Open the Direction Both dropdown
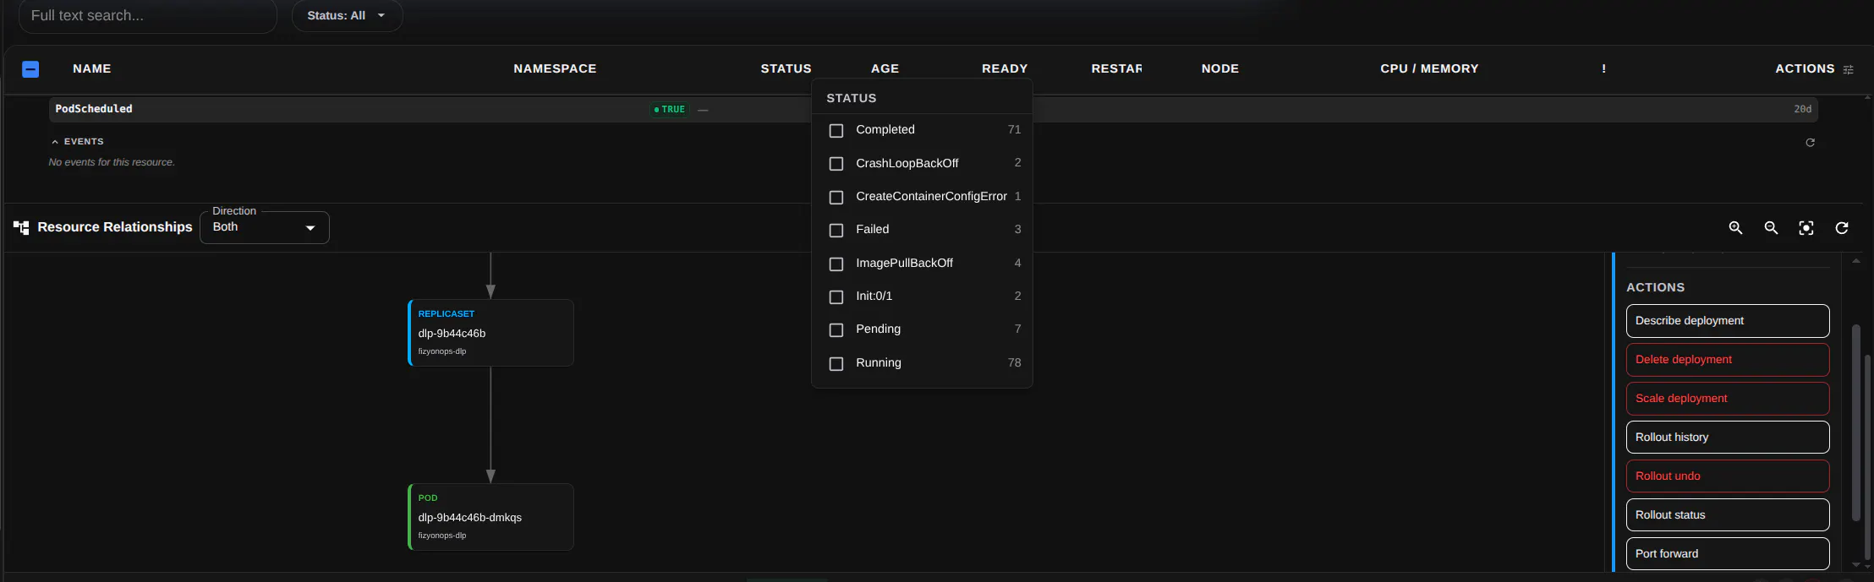 (265, 227)
